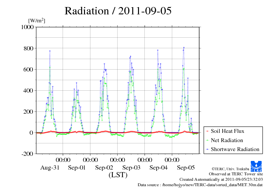Click the '400' y-axis label
Image resolution: width=269 pixels, height=190 pixels.
point(28,91)
